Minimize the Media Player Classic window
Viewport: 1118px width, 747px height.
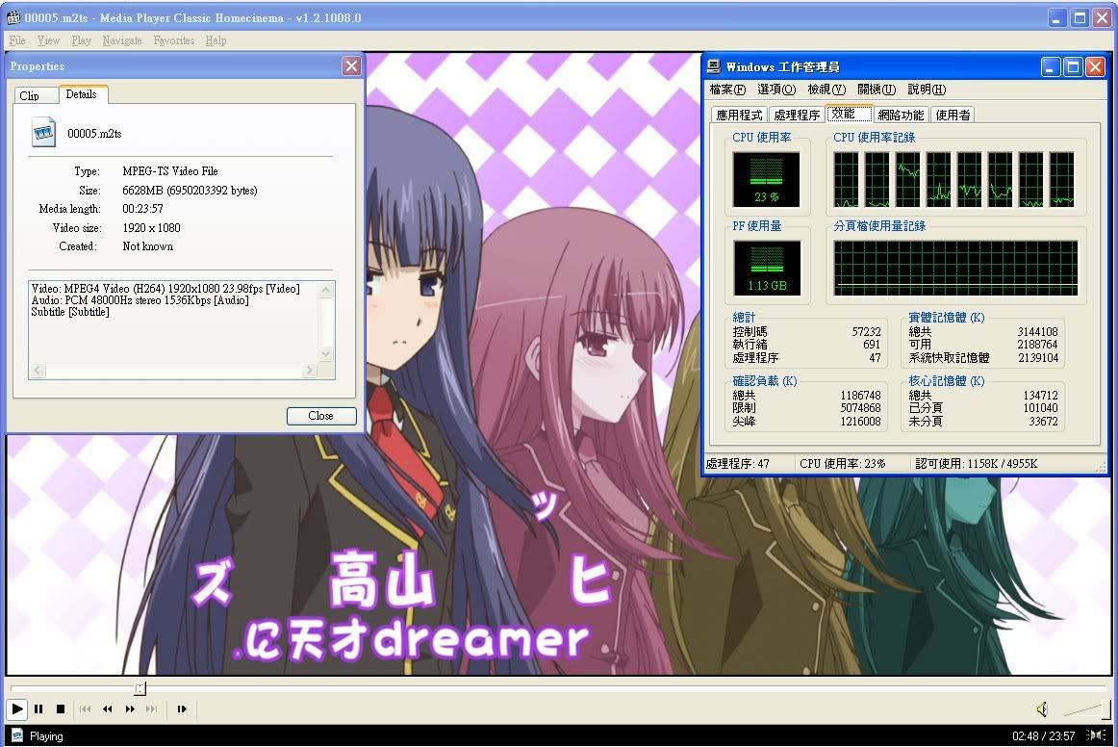pos(1058,18)
